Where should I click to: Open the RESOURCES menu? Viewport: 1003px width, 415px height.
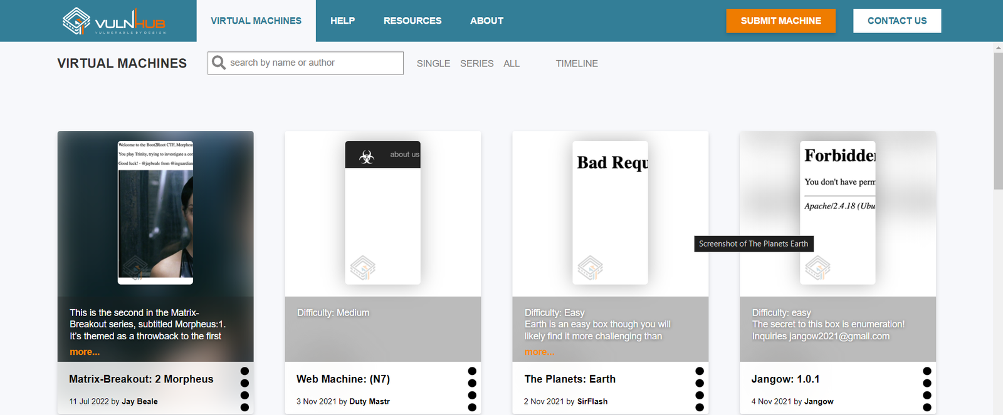412,21
